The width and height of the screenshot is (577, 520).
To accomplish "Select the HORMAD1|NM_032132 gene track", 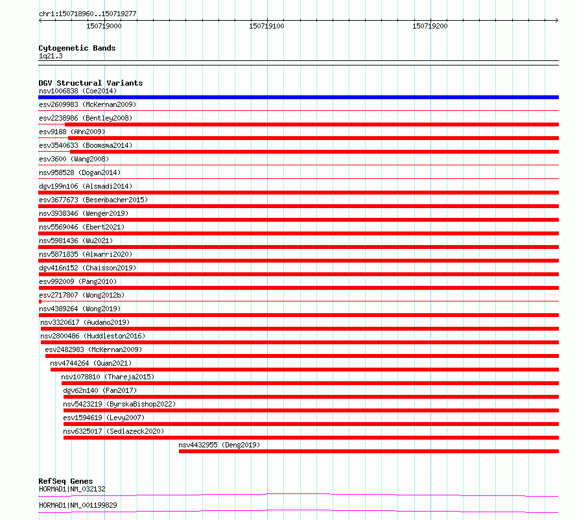I will coord(298,495).
